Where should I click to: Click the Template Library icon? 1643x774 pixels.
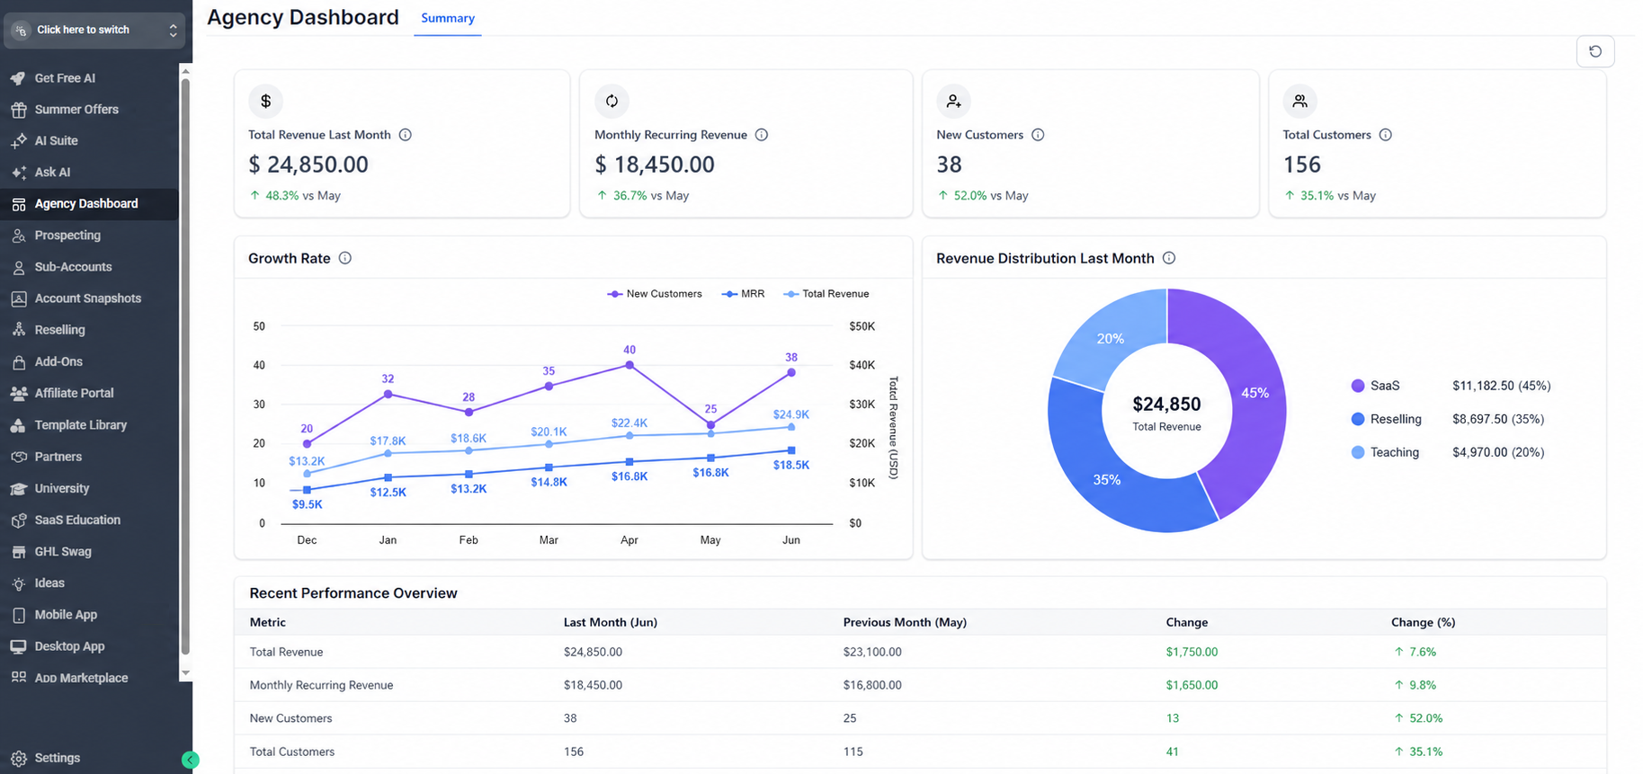pos(18,425)
